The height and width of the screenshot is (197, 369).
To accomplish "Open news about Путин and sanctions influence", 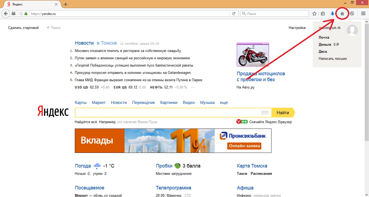I will coord(132,58).
